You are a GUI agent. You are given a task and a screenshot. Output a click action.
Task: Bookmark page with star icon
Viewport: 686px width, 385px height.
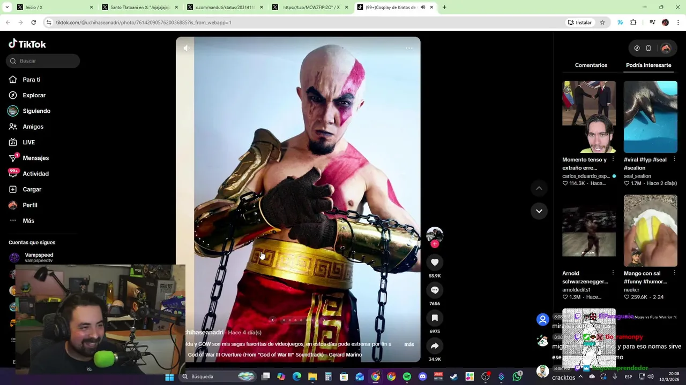pyautogui.click(x=602, y=22)
